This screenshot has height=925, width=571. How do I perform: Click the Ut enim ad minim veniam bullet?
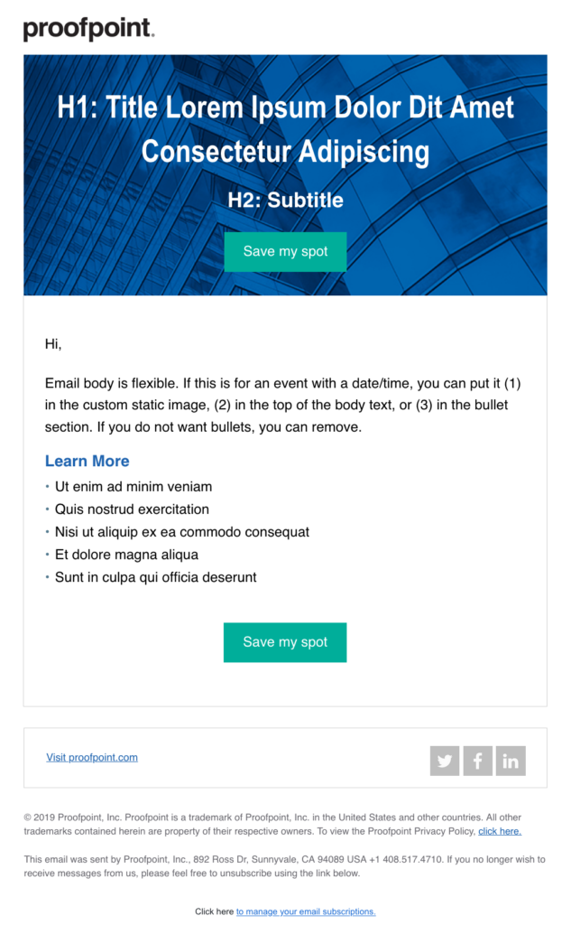tap(134, 487)
